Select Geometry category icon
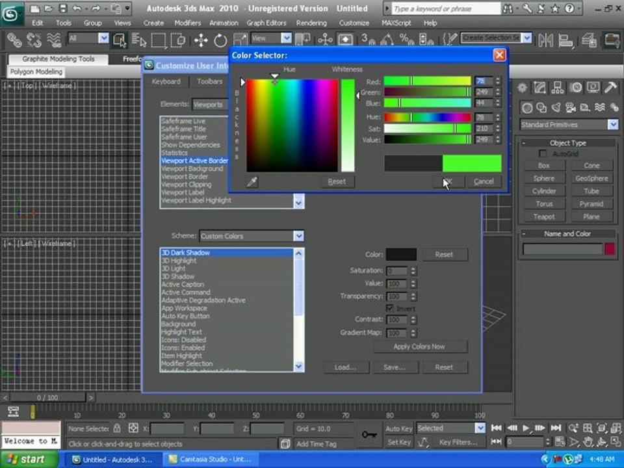The width and height of the screenshot is (624, 468). coord(527,107)
